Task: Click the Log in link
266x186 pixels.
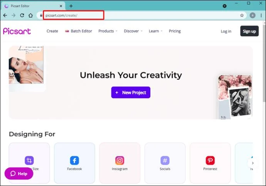Action: coord(226,31)
